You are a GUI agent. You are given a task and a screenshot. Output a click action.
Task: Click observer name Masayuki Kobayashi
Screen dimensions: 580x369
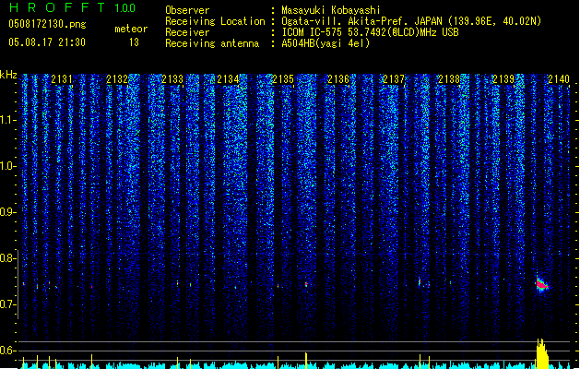coord(331,10)
